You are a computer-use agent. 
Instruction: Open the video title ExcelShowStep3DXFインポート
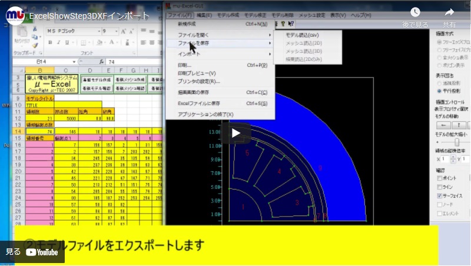click(89, 16)
